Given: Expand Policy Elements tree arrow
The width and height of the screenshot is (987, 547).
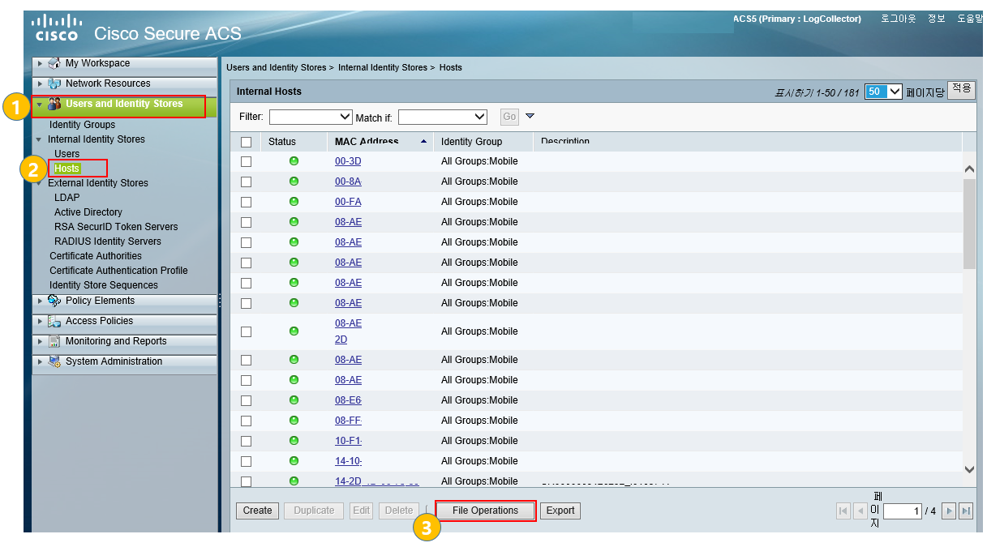Looking at the screenshot, I should point(40,301).
